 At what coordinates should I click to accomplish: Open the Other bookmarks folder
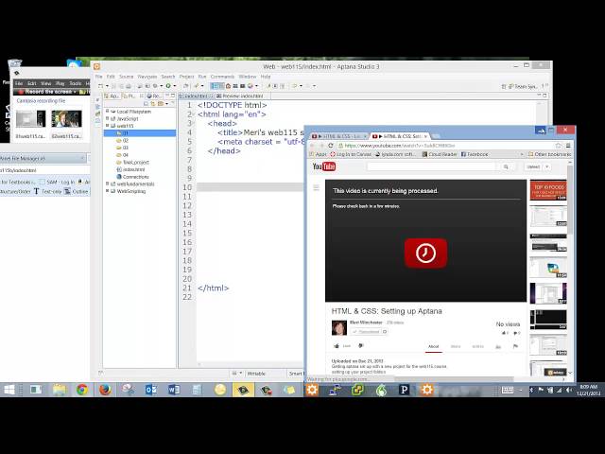549,154
